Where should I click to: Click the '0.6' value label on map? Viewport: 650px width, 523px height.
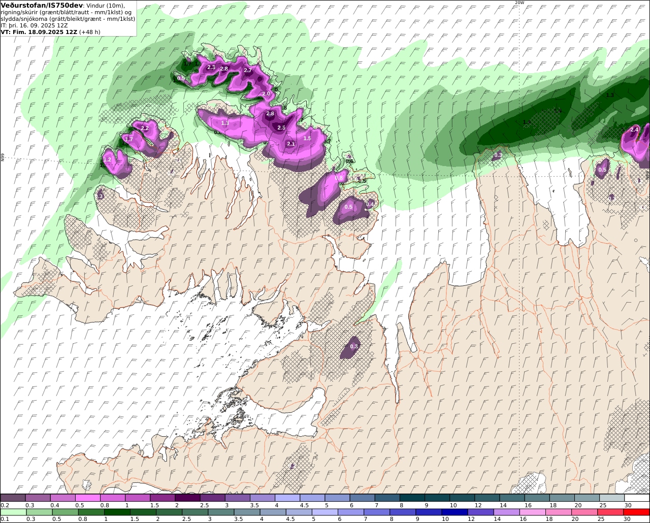[x=349, y=161]
